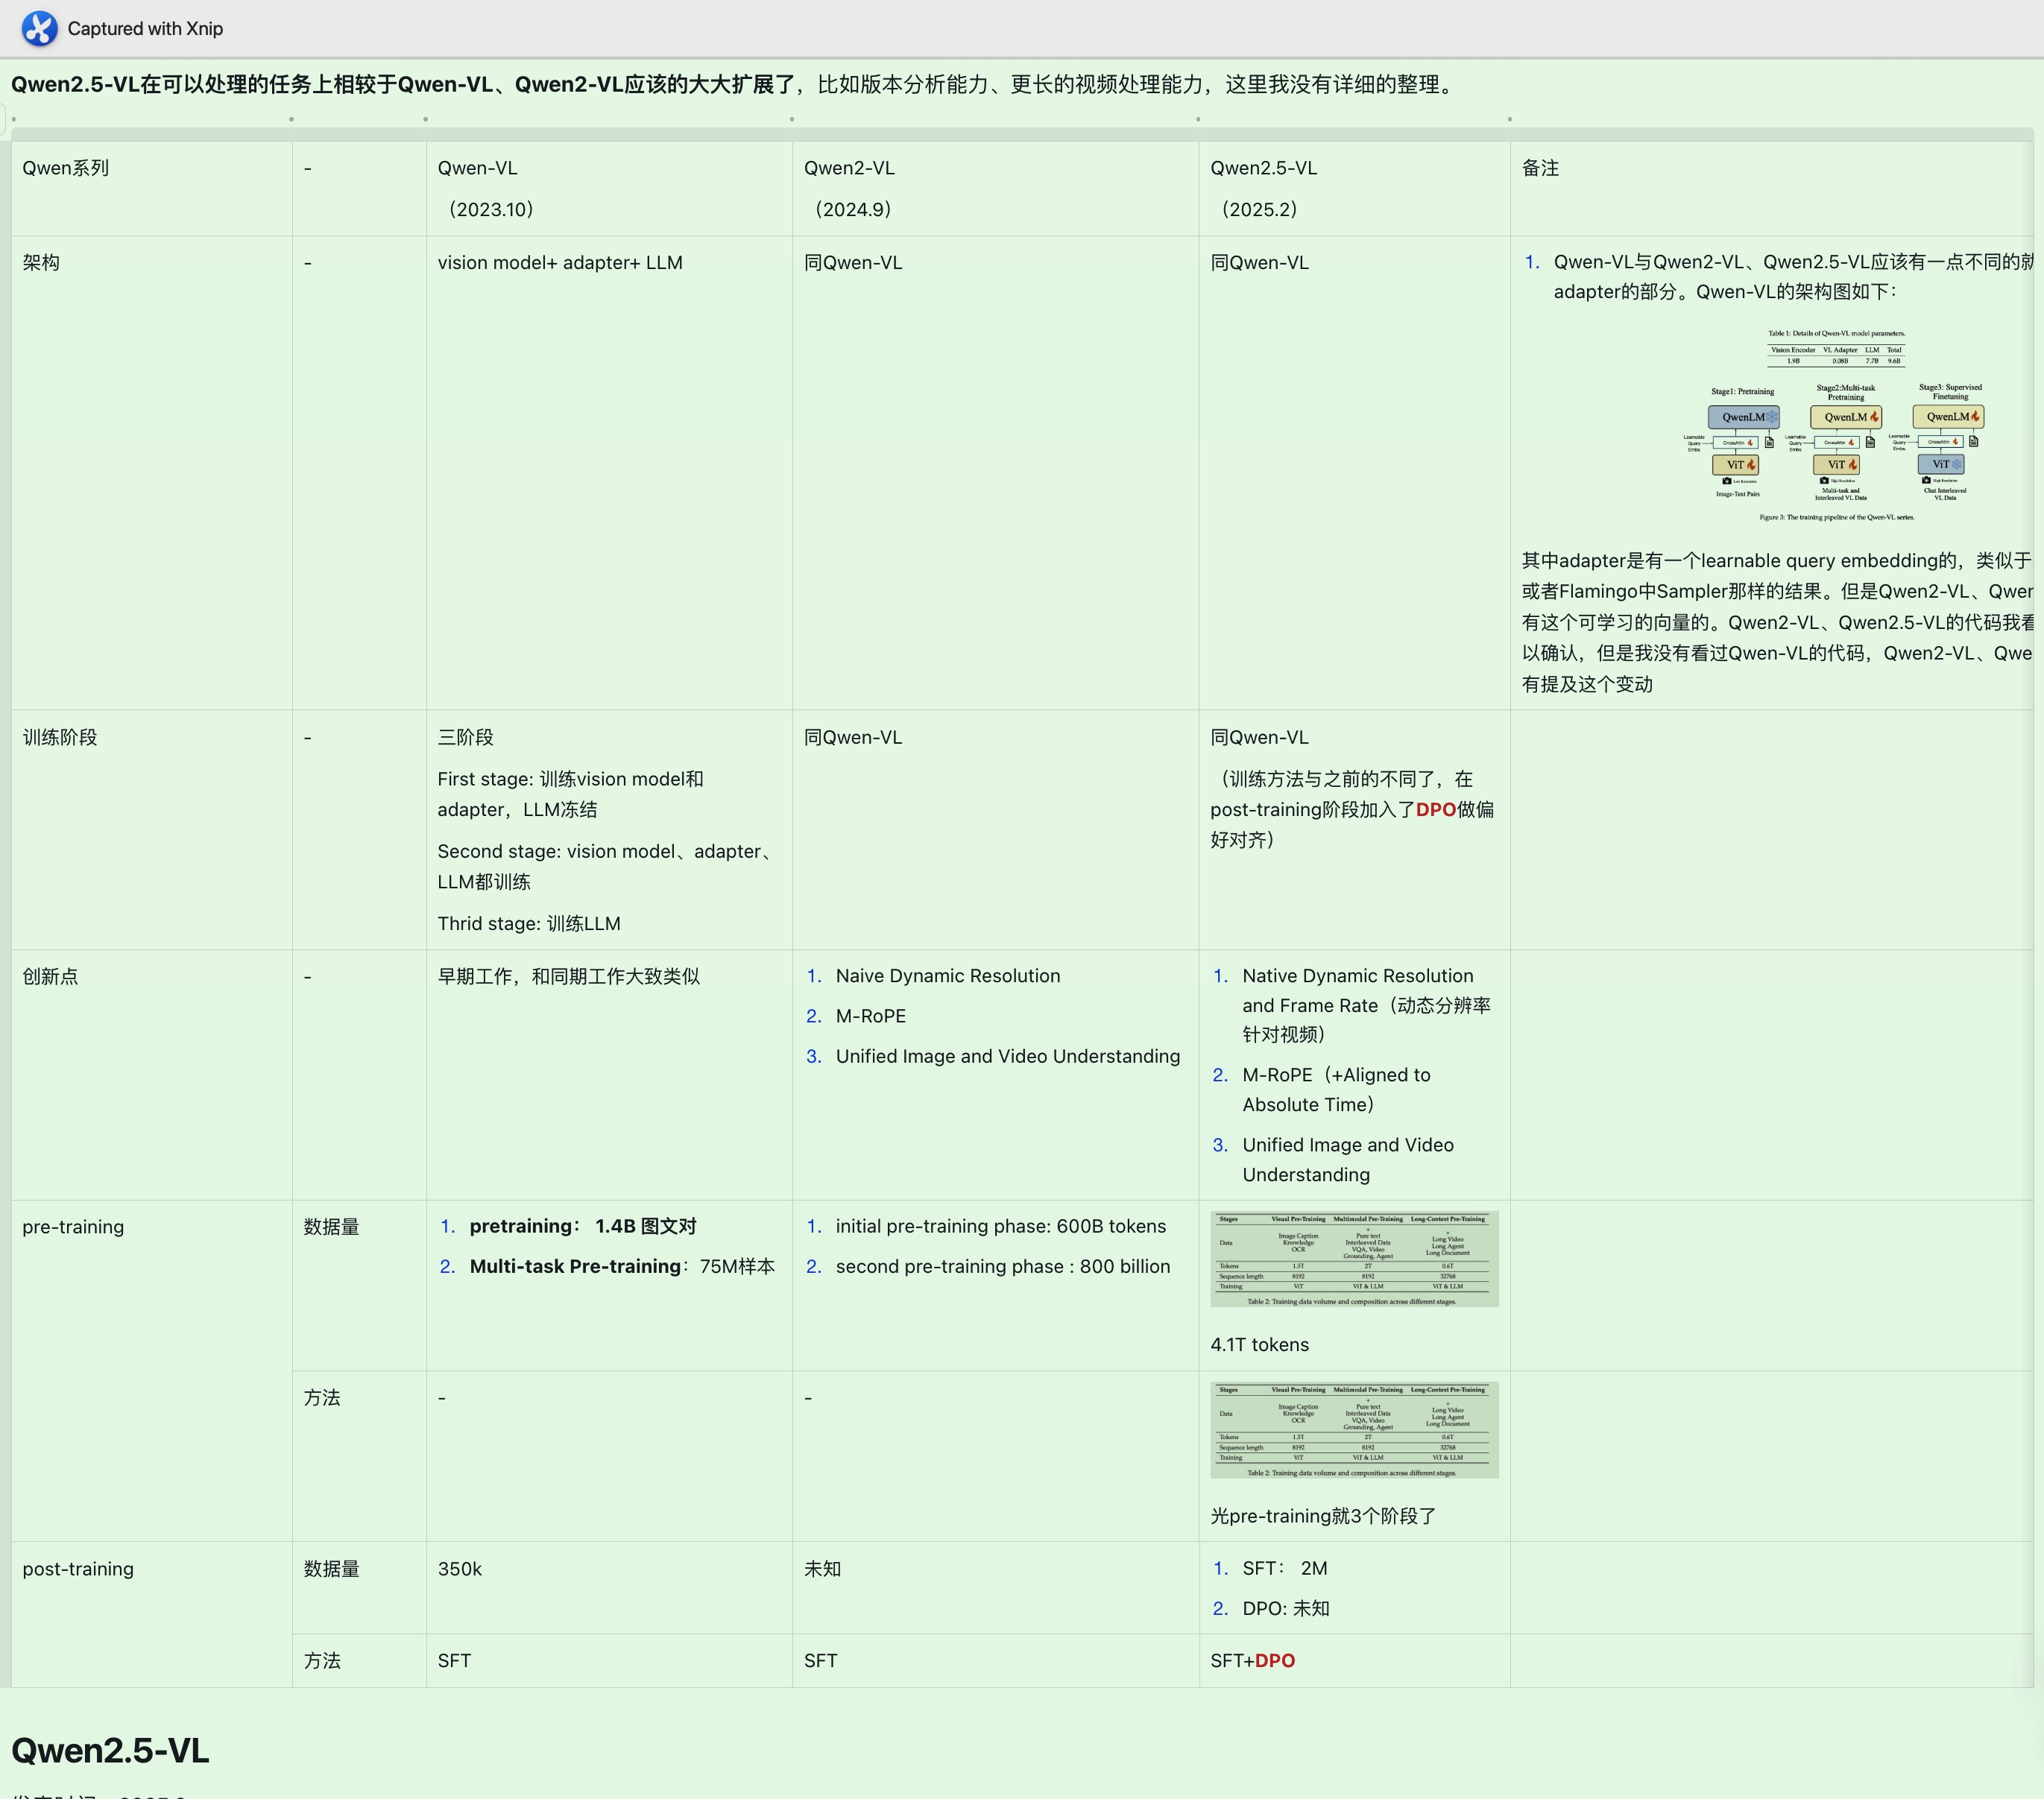This screenshot has width=2044, height=1799.
Task: Click red DPO text in SFT+DPO cell
Action: [x=1275, y=1660]
